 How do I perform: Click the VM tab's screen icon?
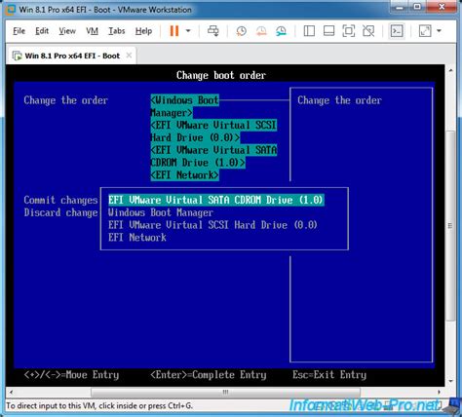[x=17, y=56]
